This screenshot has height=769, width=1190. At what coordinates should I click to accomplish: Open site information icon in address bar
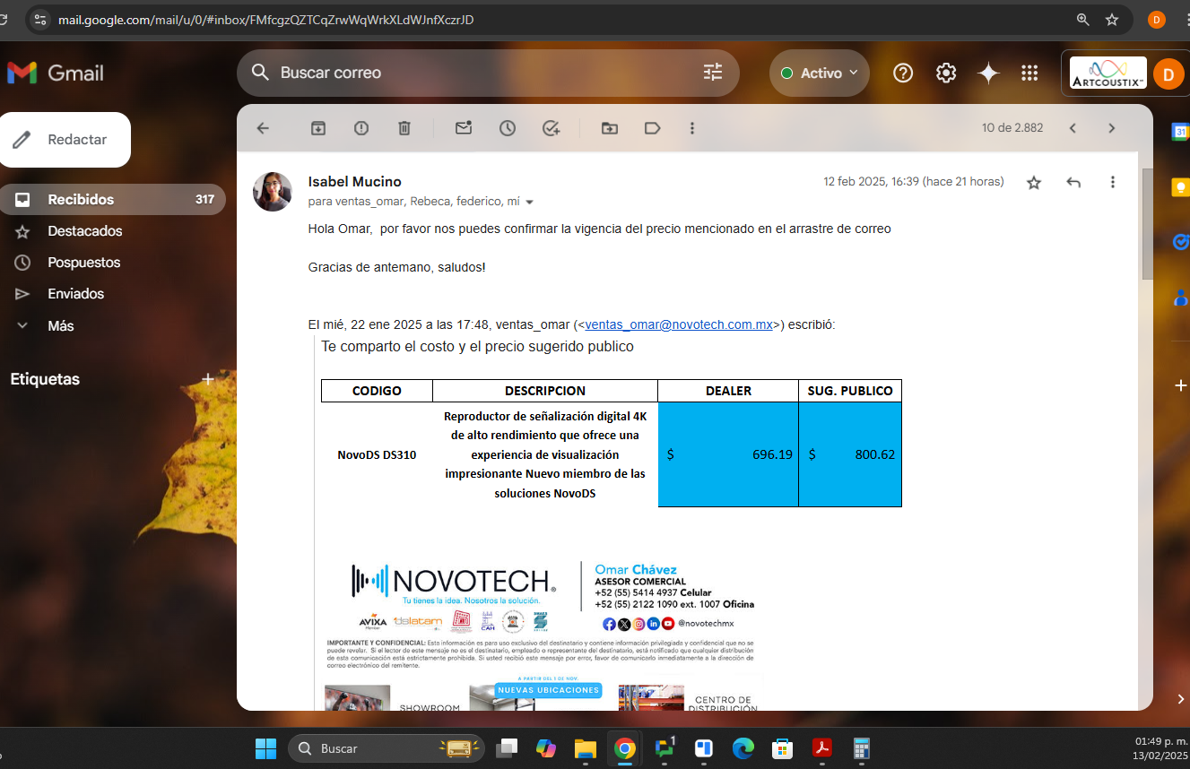[39, 19]
